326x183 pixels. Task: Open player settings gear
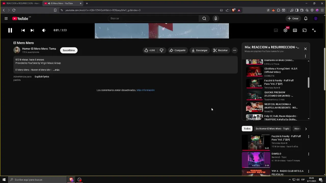click(x=286, y=30)
